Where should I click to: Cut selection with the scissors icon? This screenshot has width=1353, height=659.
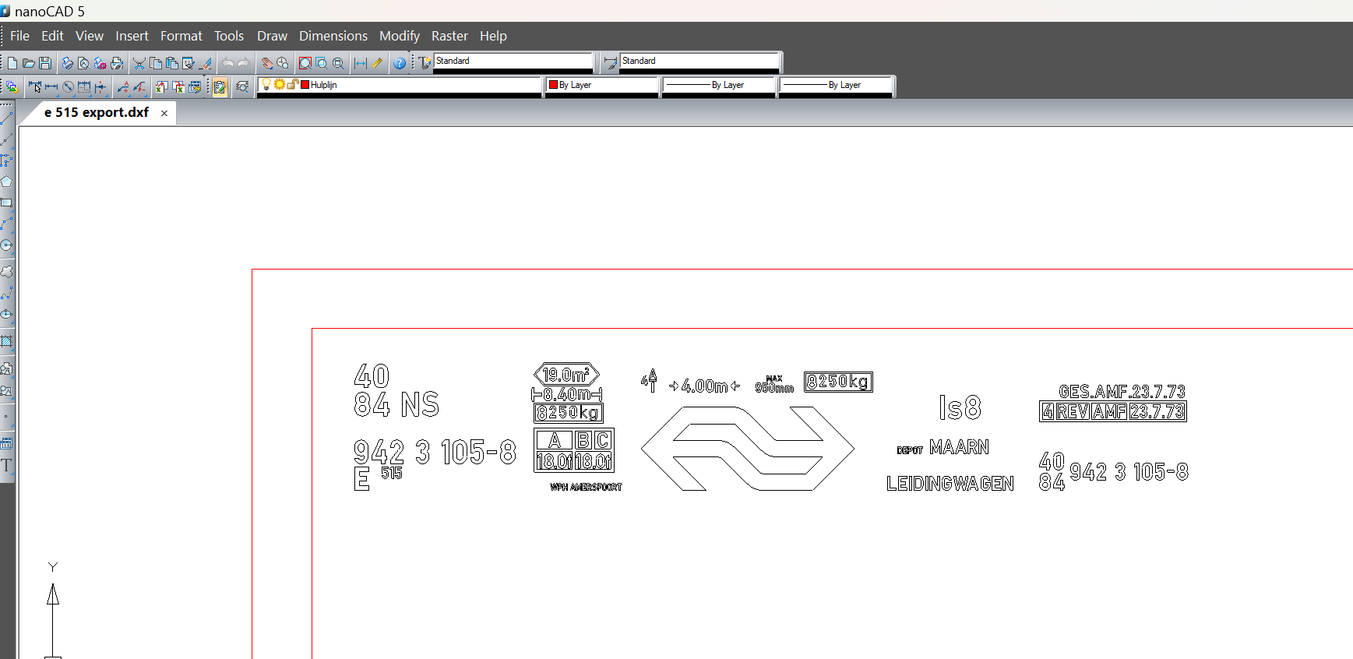coord(139,63)
